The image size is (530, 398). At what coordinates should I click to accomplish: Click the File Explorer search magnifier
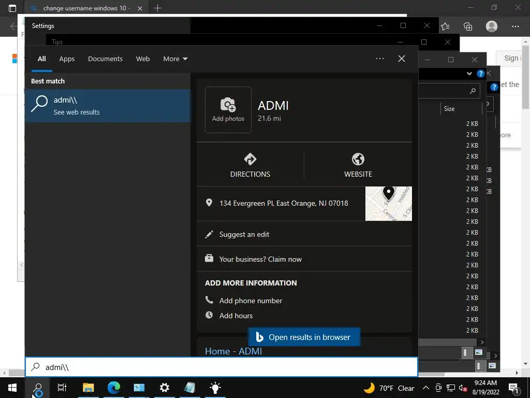pos(473,91)
